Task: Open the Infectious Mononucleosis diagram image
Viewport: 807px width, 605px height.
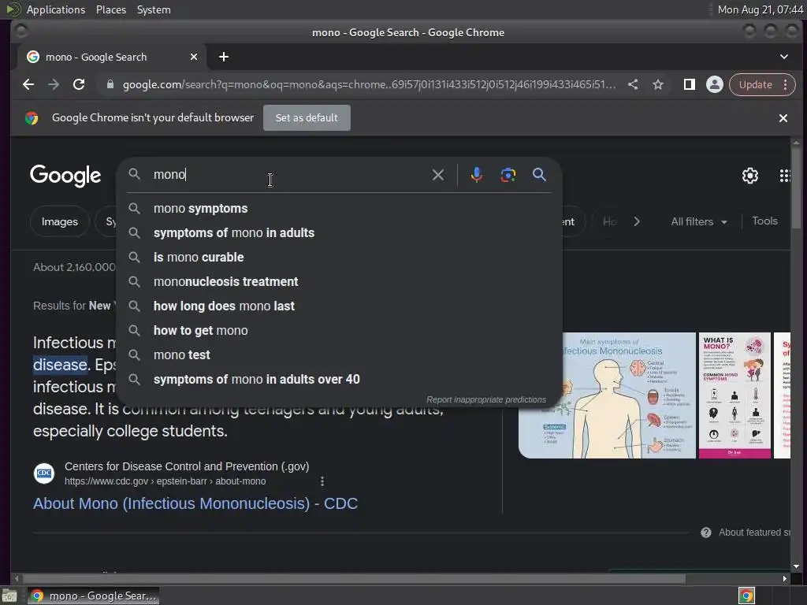Action: [x=608, y=395]
